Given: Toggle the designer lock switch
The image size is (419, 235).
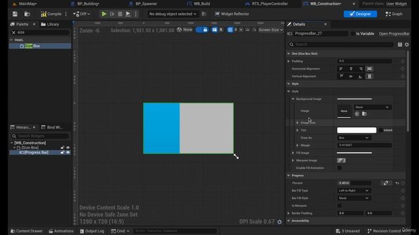Looking at the screenshot, I should [202, 30].
